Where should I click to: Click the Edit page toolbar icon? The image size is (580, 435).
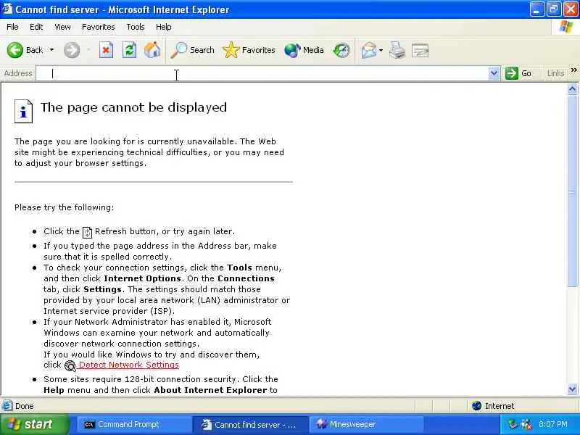click(x=420, y=50)
